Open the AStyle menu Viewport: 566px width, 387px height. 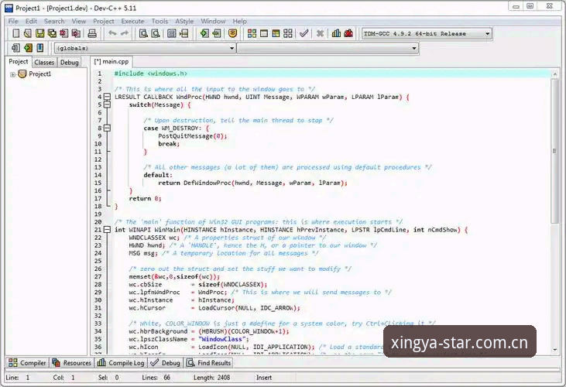pyautogui.click(x=184, y=21)
